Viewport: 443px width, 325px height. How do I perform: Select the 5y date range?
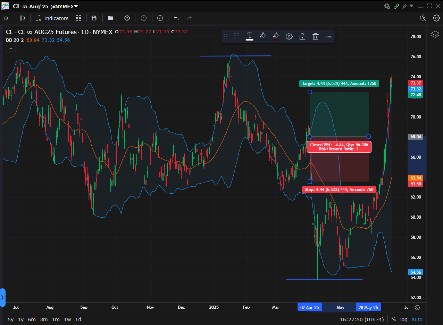(10, 319)
